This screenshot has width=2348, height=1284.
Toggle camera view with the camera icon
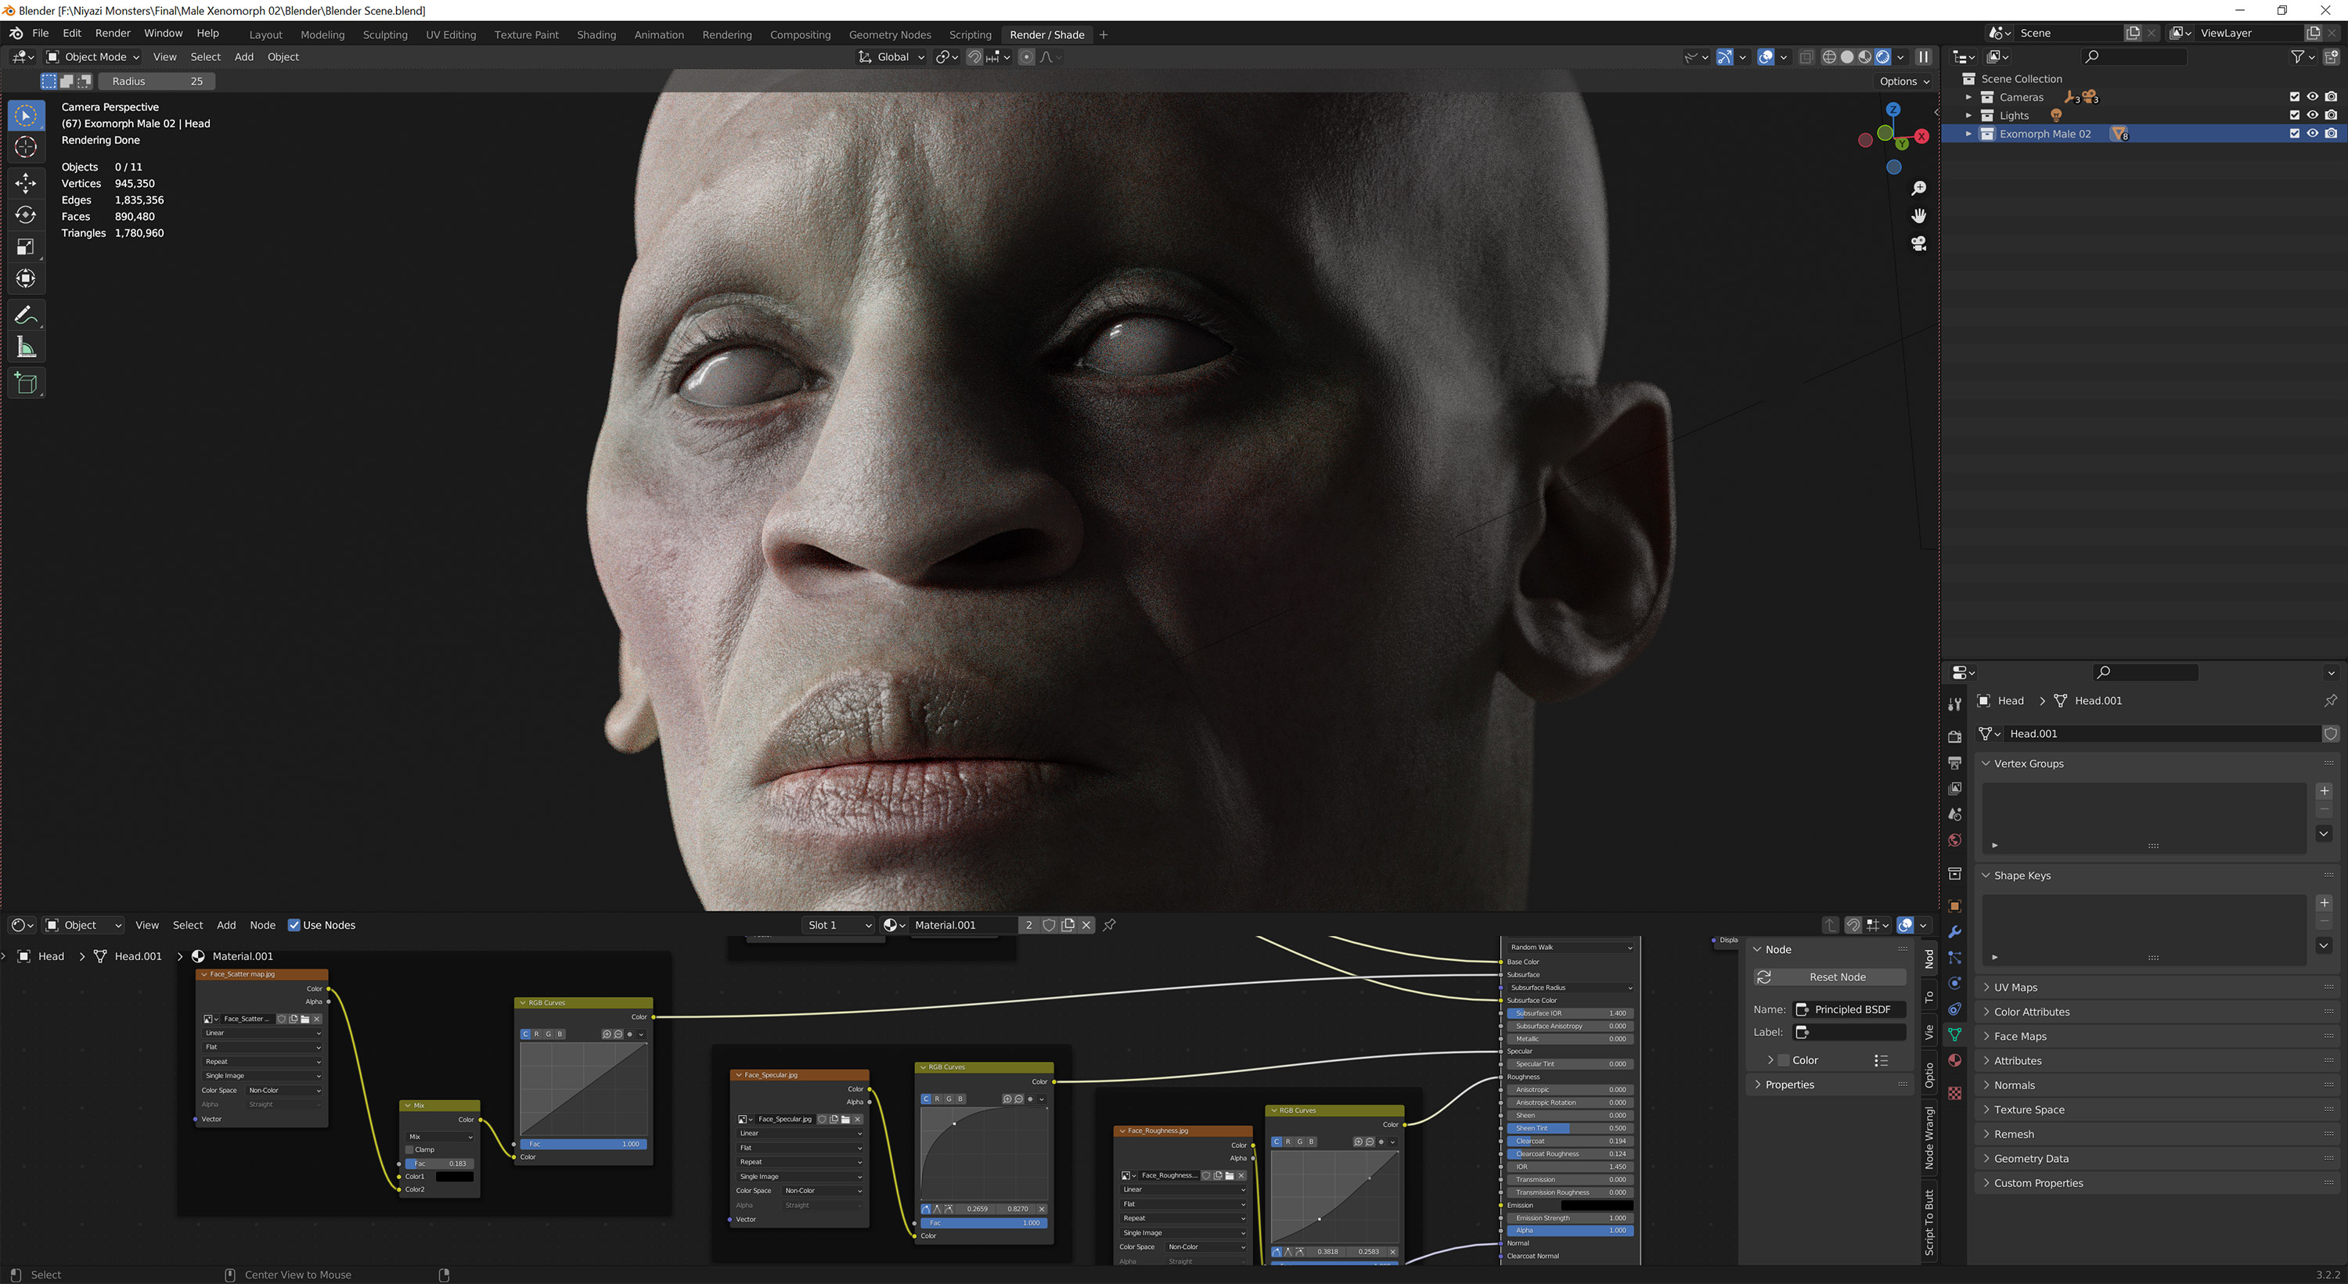point(1918,243)
